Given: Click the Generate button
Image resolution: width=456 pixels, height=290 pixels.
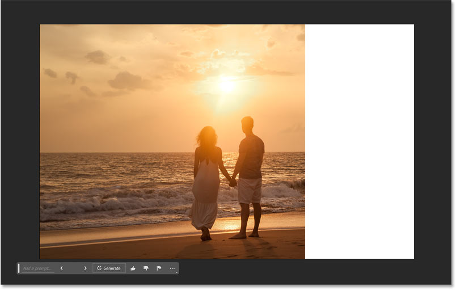Looking at the screenshot, I should 109,268.
